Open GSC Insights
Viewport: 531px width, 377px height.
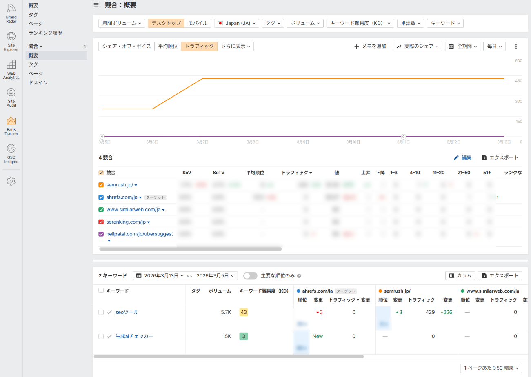pyautogui.click(x=11, y=153)
